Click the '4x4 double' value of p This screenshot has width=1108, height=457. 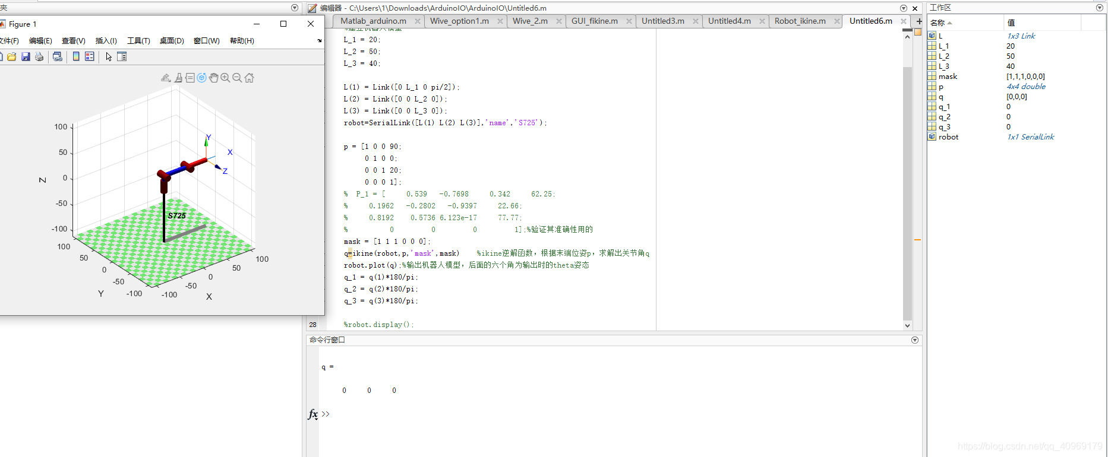click(1026, 86)
